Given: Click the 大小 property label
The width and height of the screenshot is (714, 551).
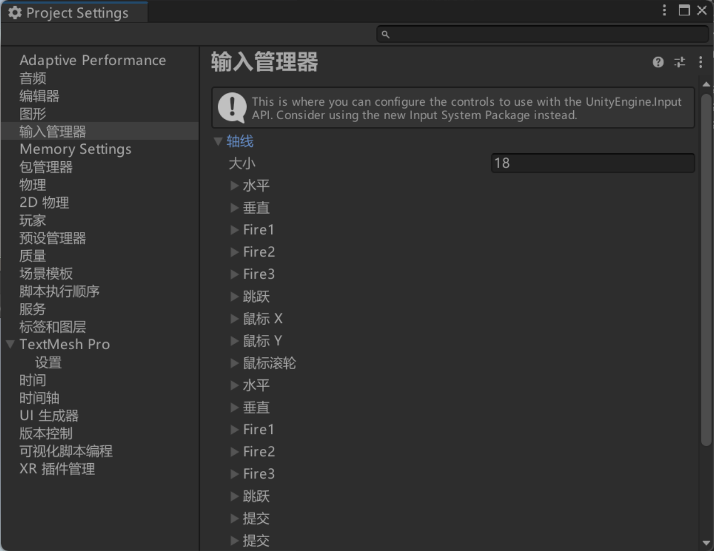Looking at the screenshot, I should [242, 163].
